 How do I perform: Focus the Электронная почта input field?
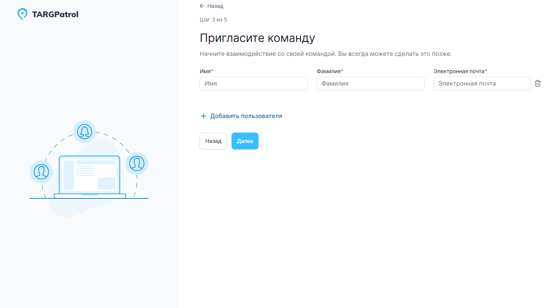point(482,83)
